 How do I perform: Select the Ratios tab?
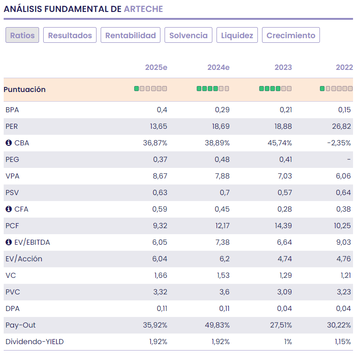(22, 35)
